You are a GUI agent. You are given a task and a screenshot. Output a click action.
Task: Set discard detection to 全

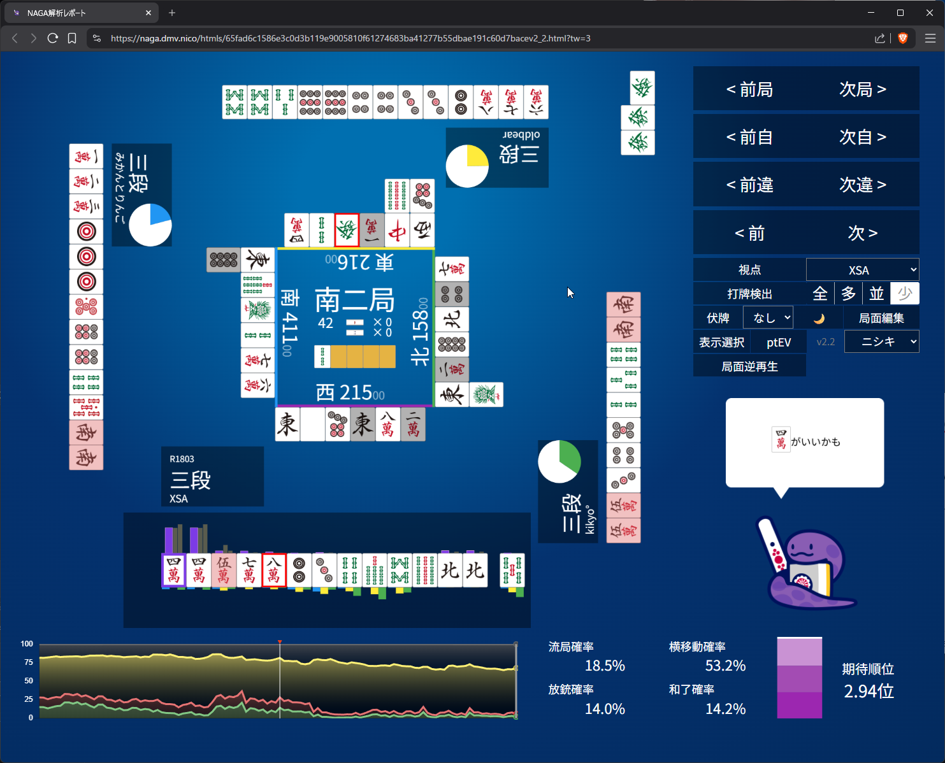point(820,294)
